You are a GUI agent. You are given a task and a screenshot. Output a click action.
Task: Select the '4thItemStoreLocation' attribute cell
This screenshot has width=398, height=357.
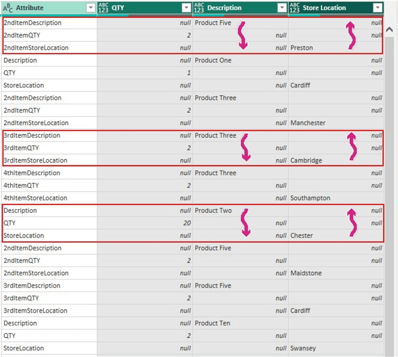[x=49, y=198]
